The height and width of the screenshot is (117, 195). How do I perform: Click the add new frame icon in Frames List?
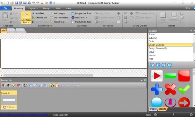[x=4, y=85]
